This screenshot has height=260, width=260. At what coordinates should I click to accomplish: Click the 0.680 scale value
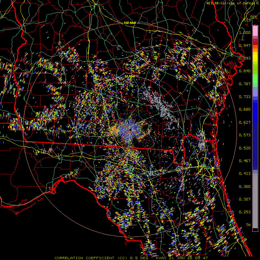pyautogui.click(x=245, y=109)
